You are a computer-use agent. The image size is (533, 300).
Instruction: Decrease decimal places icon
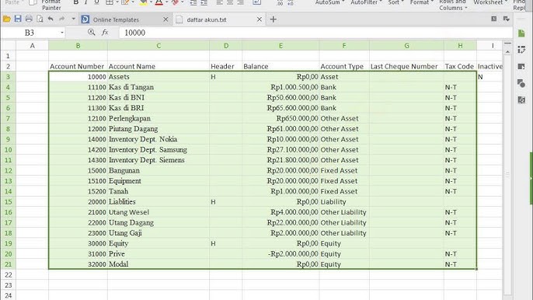click(x=291, y=3)
